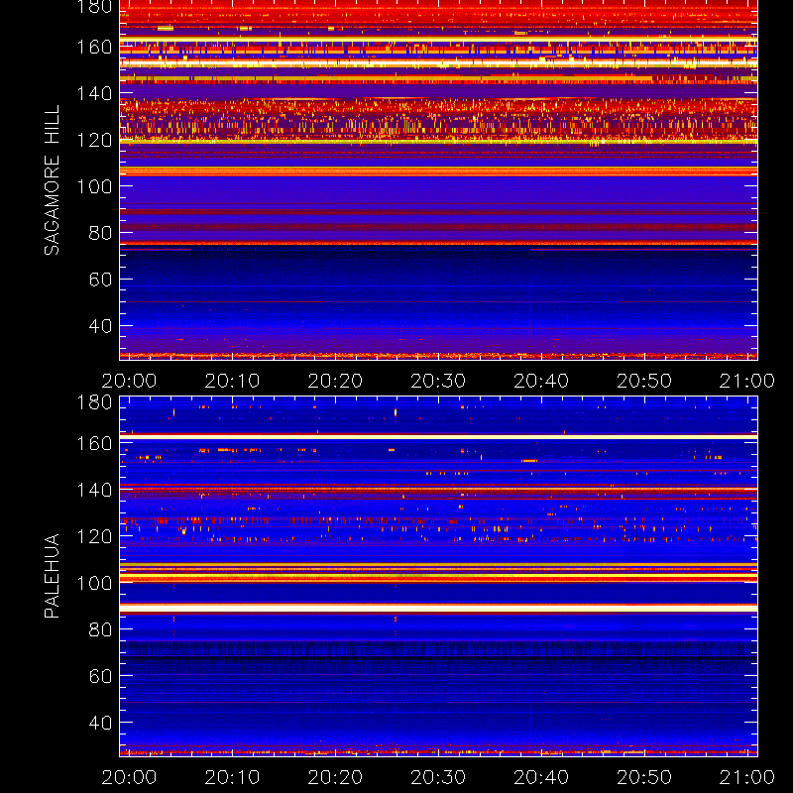
Task: Pick the 140 tick label on Palehua axis
Action: tap(94, 490)
